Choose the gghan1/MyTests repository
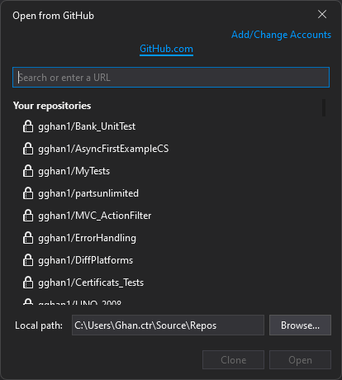Image resolution: width=342 pixels, height=380 pixels. (x=74, y=171)
